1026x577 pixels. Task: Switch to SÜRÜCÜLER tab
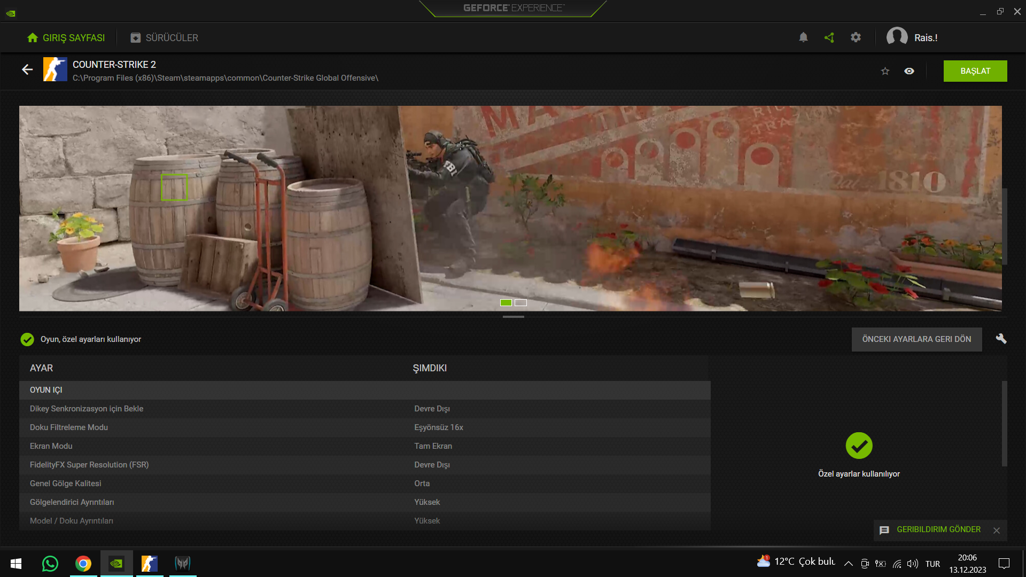click(164, 38)
